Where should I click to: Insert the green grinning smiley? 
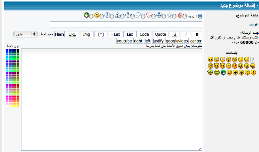pyautogui.click(x=223, y=72)
